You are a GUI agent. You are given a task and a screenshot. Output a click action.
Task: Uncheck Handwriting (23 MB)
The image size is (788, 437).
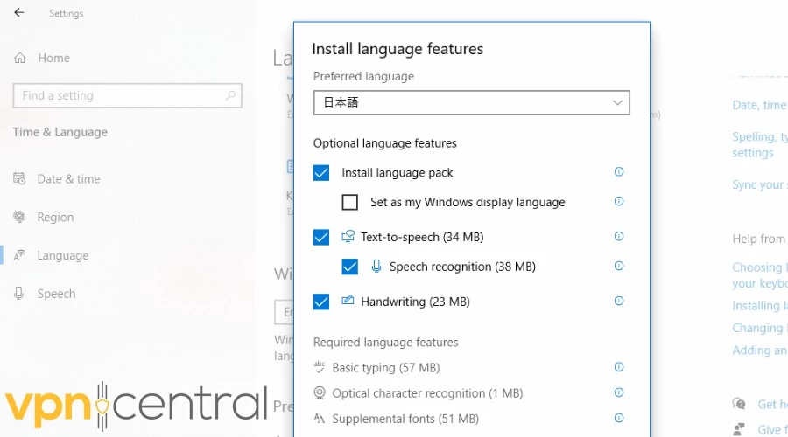click(321, 302)
